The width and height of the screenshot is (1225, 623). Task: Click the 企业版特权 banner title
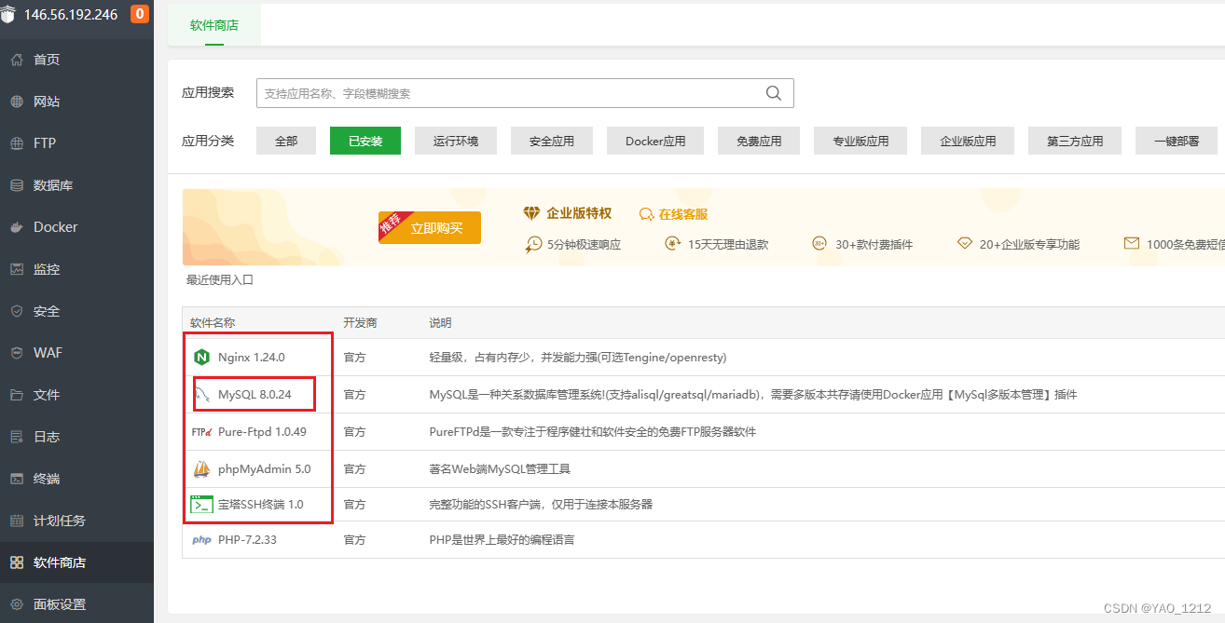[579, 213]
